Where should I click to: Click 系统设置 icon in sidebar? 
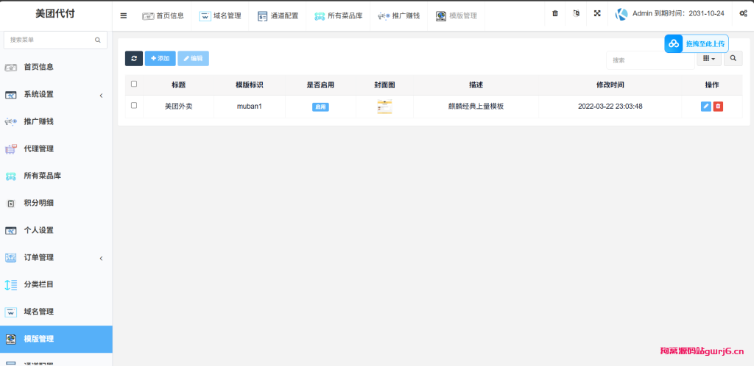[10, 95]
